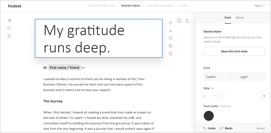This screenshot has width=271, height=133.
Task: Click Next to proceed
Action: [x=259, y=6]
